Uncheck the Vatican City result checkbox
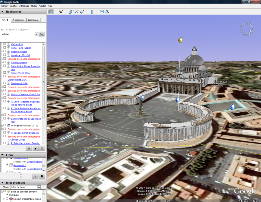This screenshot has height=202, width=261. click(x=5, y=44)
